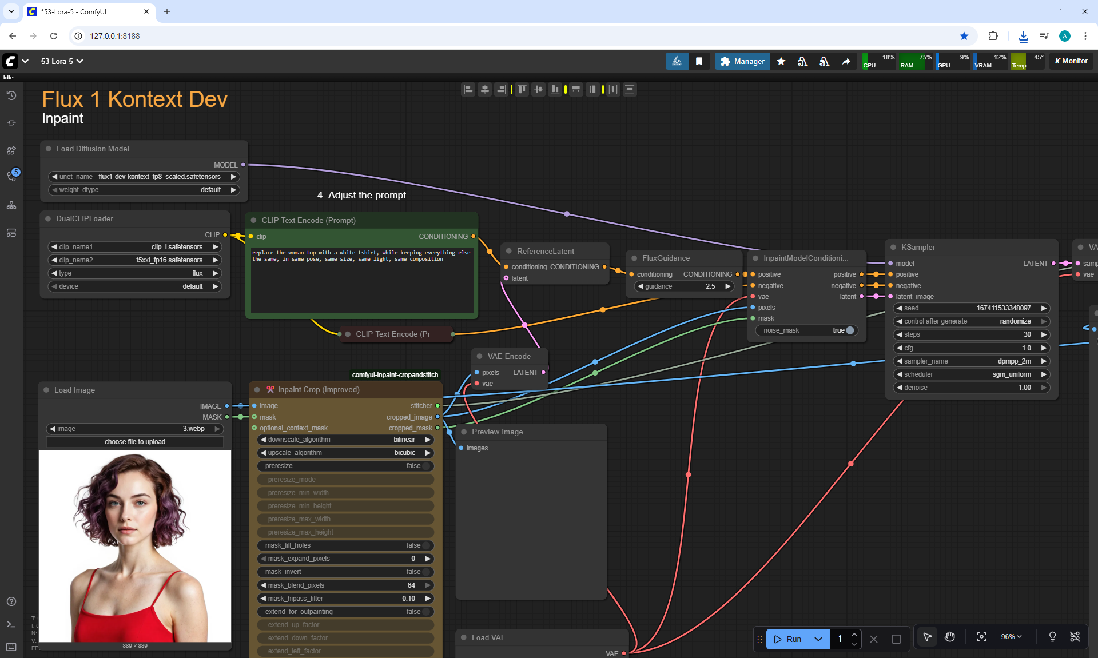Open the ComfyUI logo main menu

click(x=10, y=61)
